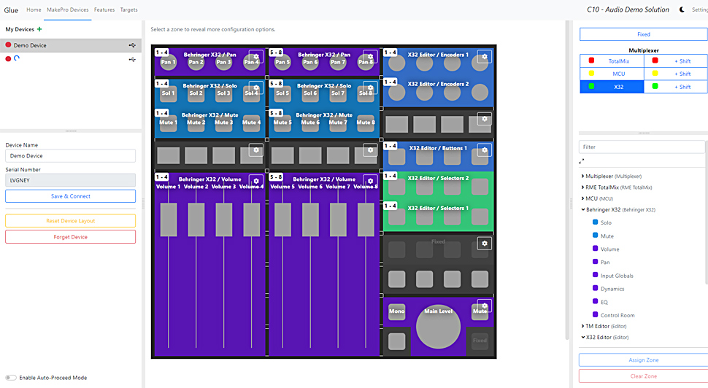Open settings gear of Main Level zone

[x=485, y=306]
